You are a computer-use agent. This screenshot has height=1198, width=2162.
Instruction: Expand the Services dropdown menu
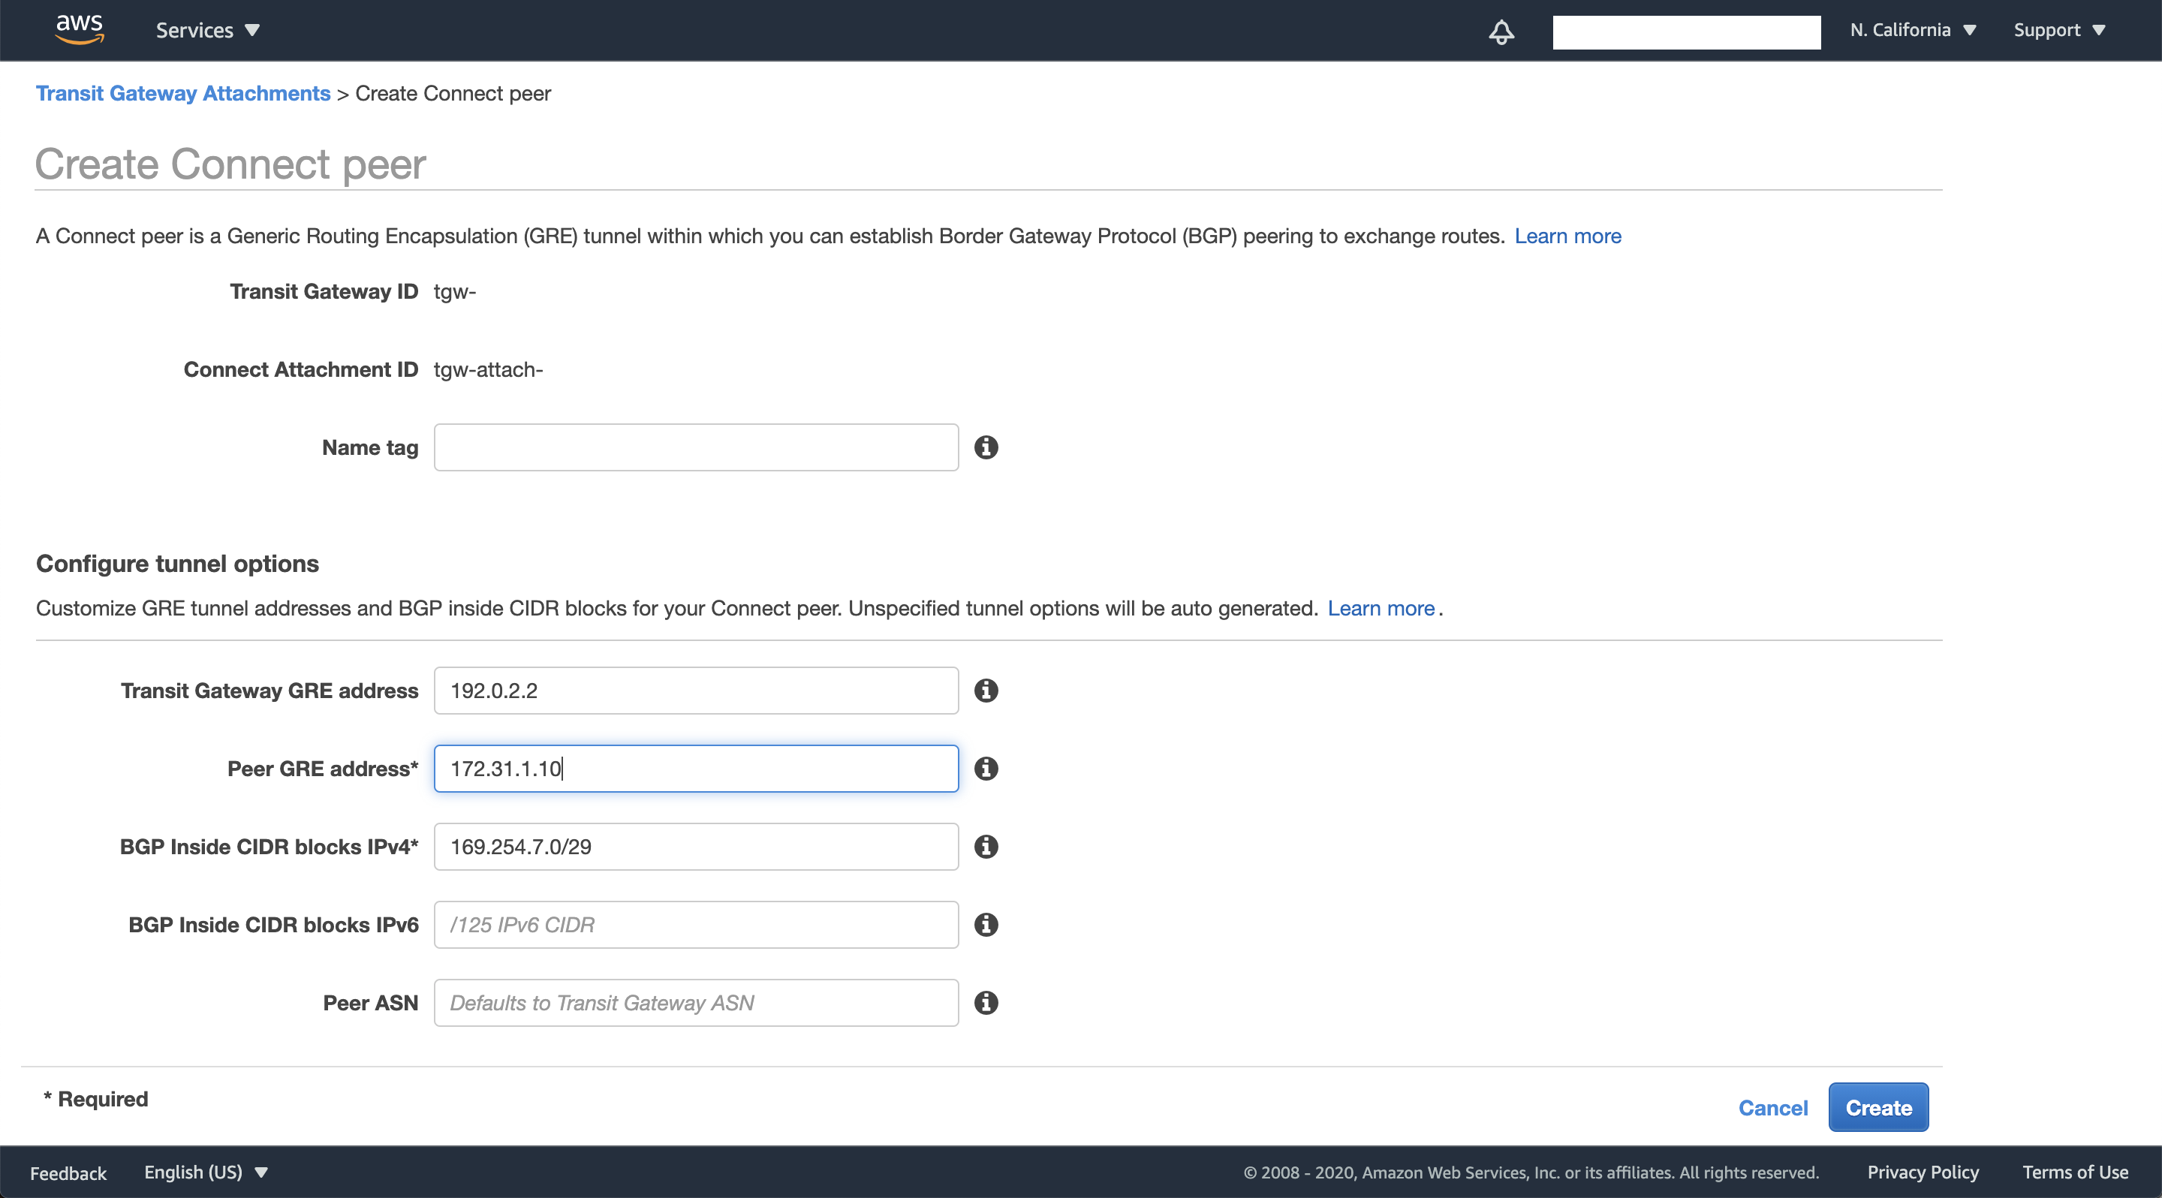[x=207, y=30]
